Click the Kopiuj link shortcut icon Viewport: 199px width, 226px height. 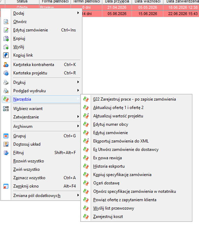pos(6,55)
